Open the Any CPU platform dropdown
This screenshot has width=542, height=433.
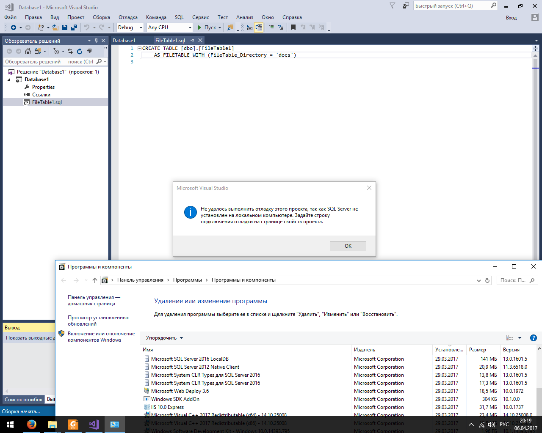tap(189, 27)
